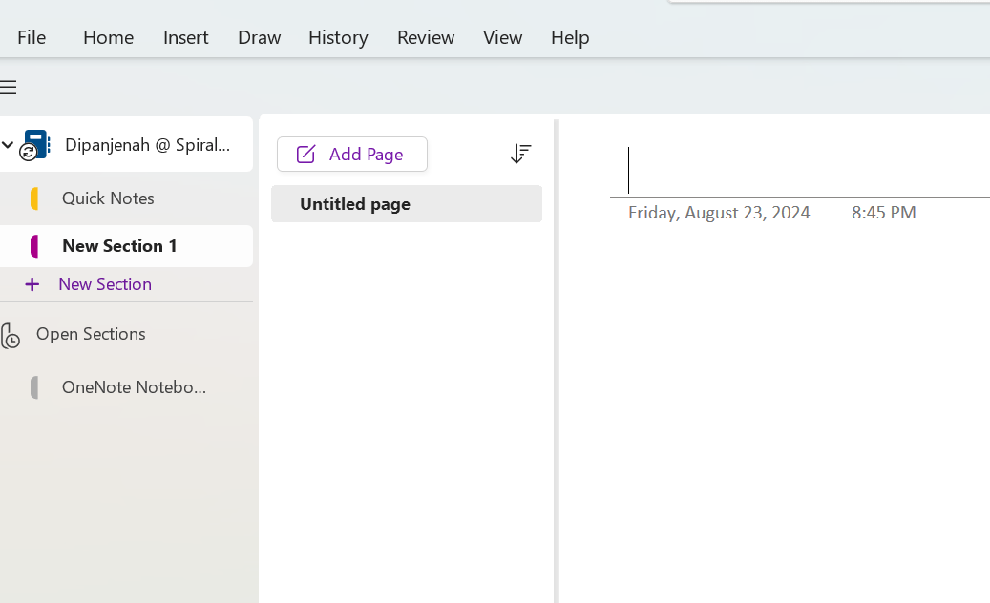Image resolution: width=990 pixels, height=603 pixels.
Task: Select the History tab
Action: point(338,38)
